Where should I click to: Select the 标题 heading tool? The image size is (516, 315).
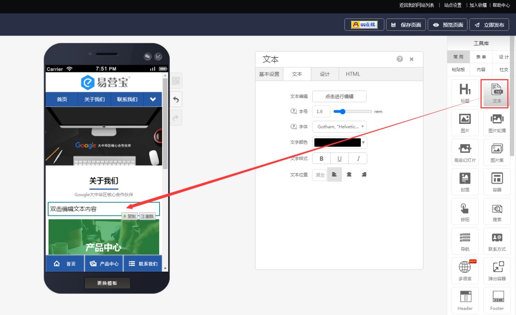pos(465,93)
